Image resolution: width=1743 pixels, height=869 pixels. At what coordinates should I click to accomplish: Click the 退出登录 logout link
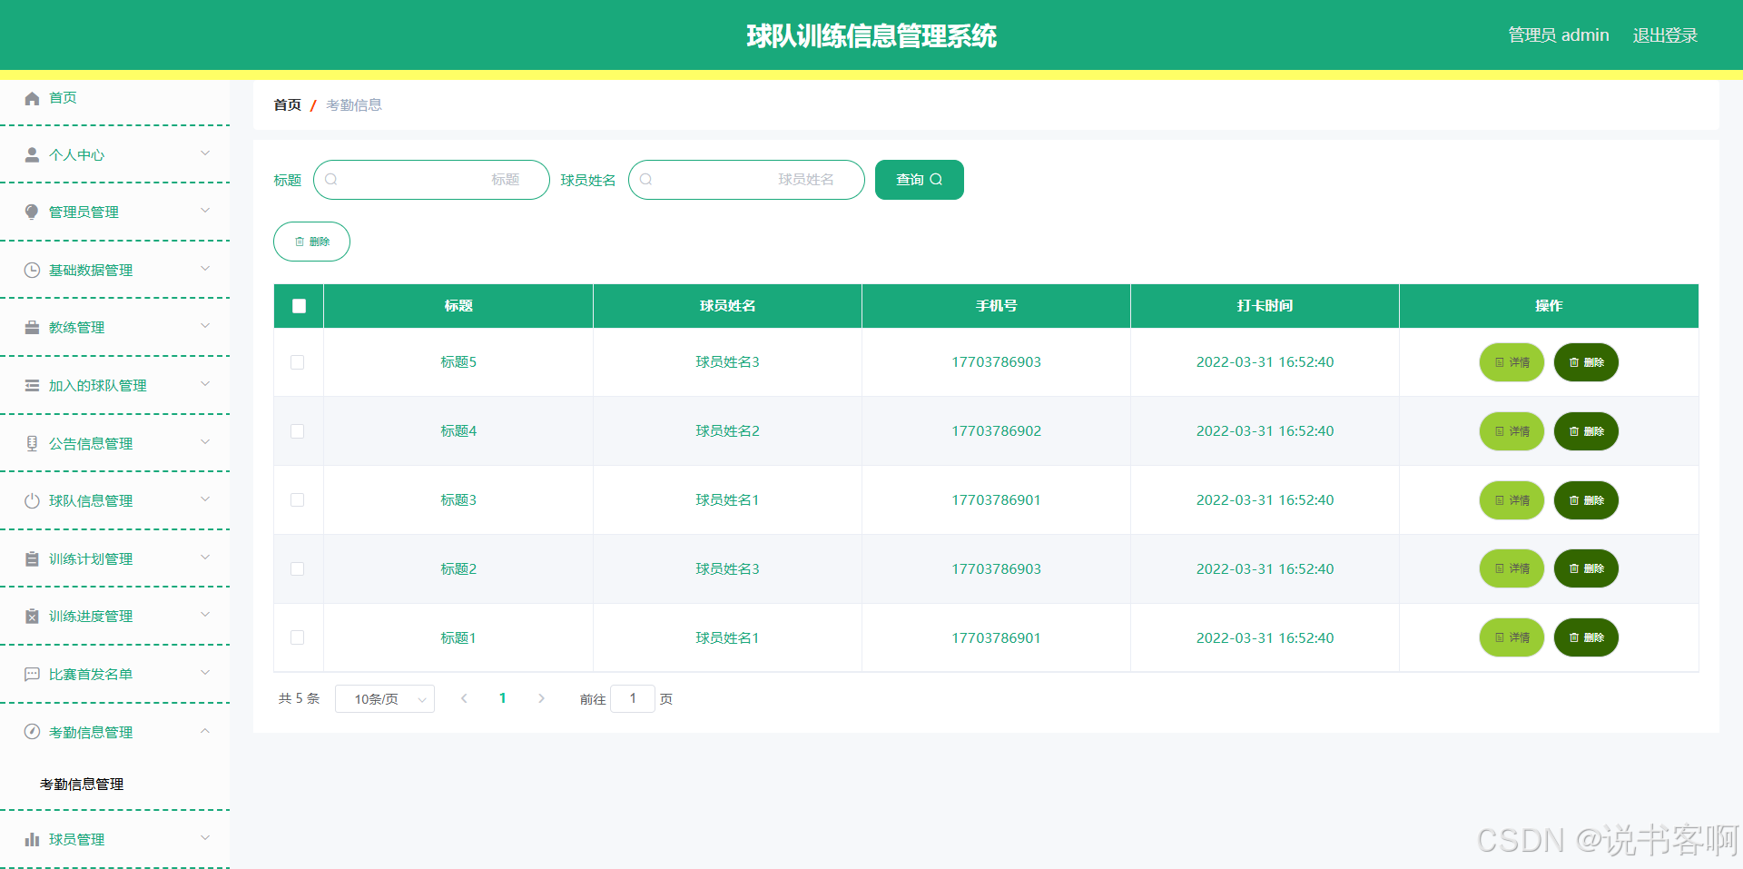tap(1665, 35)
